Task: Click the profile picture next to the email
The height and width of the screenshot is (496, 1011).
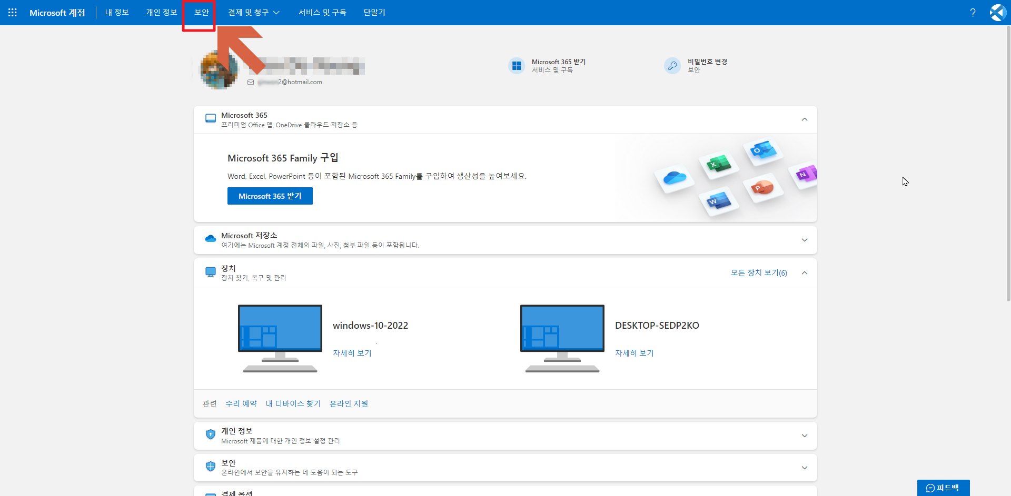Action: 219,69
